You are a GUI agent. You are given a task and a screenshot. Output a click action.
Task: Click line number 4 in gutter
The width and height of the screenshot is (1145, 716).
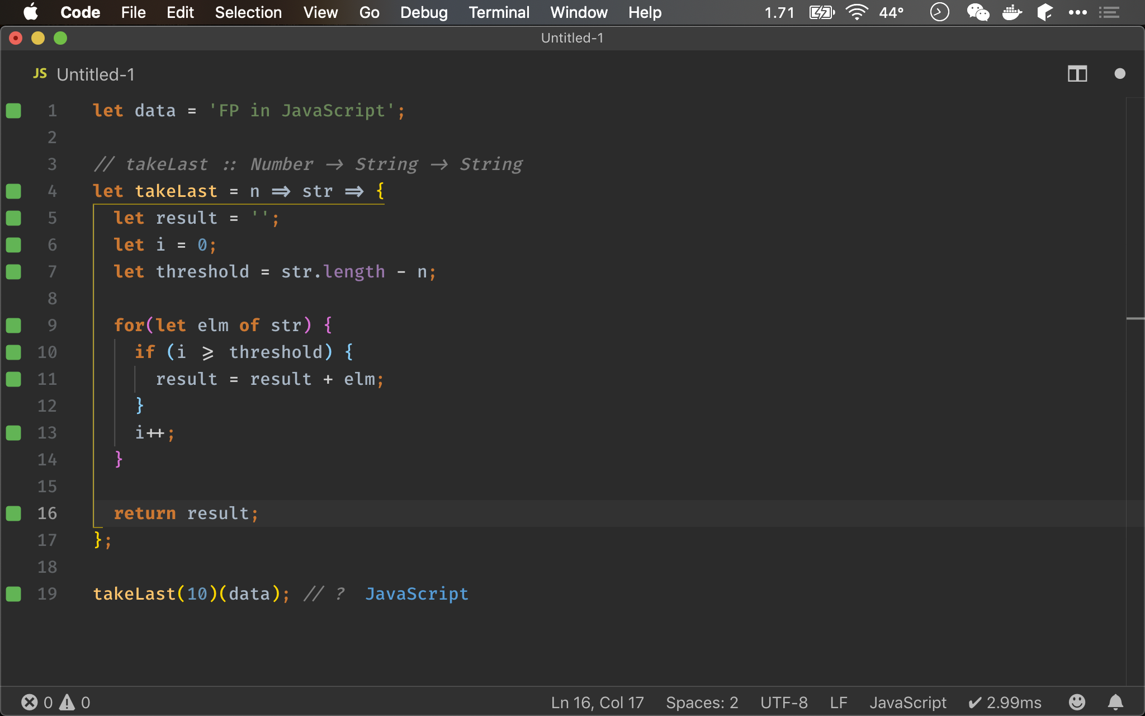[x=52, y=191]
